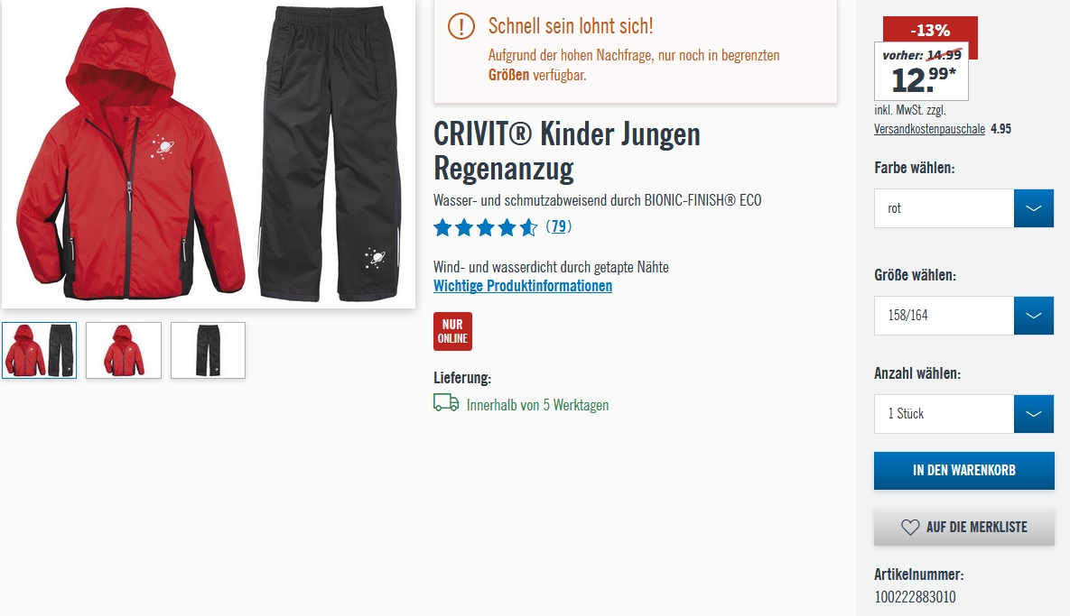Open Wichtige Produktinformationen link

[x=523, y=286]
